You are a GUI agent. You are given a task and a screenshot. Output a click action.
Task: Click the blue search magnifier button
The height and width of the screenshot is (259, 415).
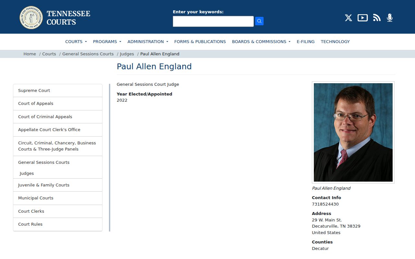259,21
